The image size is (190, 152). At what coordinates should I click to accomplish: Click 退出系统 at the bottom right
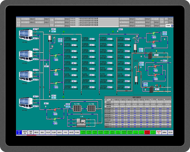coord(170,132)
